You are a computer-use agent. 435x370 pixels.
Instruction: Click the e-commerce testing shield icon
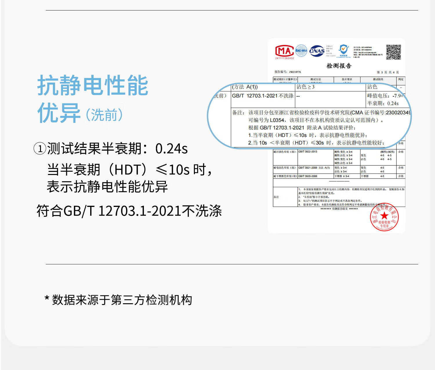pyautogui.click(x=344, y=50)
